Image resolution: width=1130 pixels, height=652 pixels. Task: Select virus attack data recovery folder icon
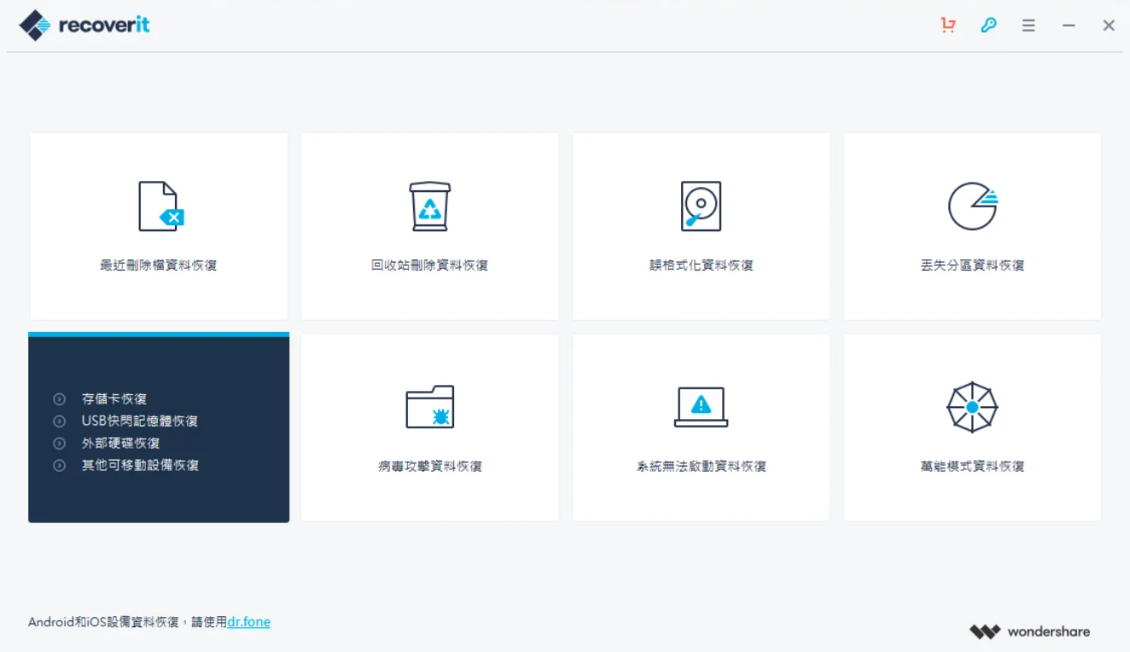tap(429, 407)
